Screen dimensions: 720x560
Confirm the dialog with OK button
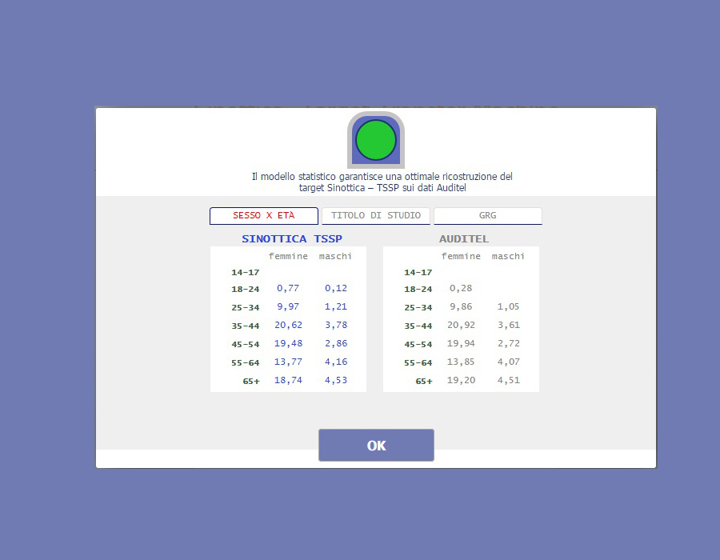tap(376, 446)
